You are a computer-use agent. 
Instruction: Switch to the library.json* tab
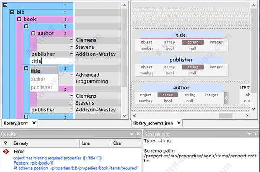(x=16, y=123)
